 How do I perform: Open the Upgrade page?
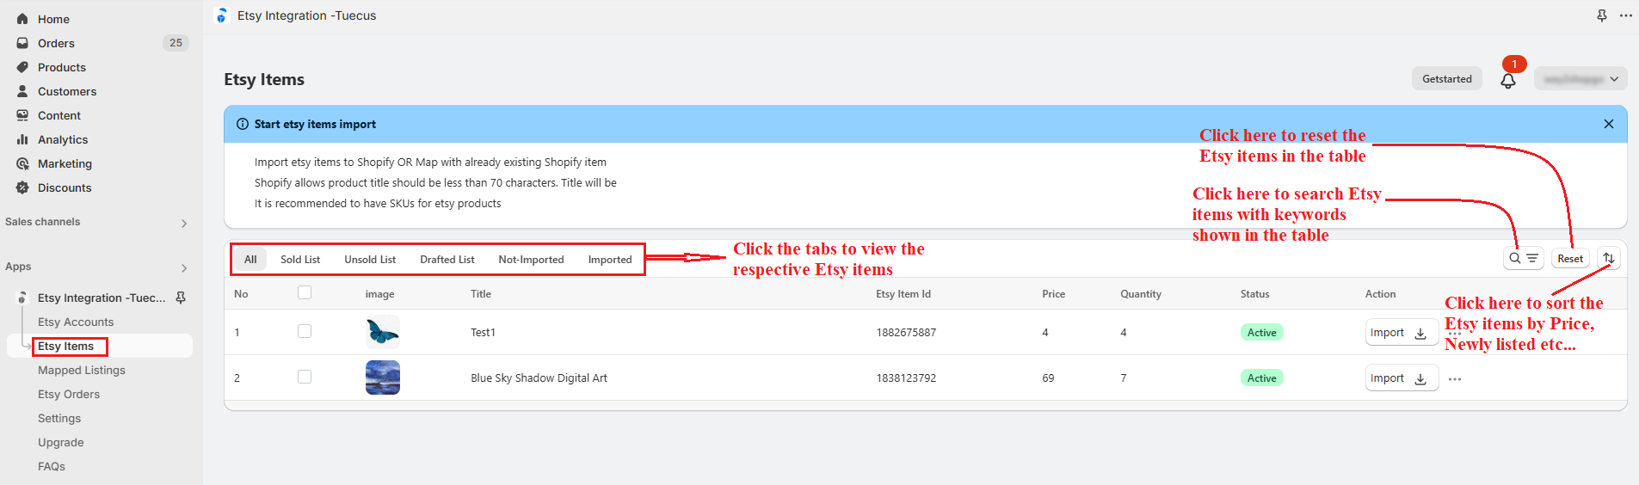pyautogui.click(x=61, y=442)
